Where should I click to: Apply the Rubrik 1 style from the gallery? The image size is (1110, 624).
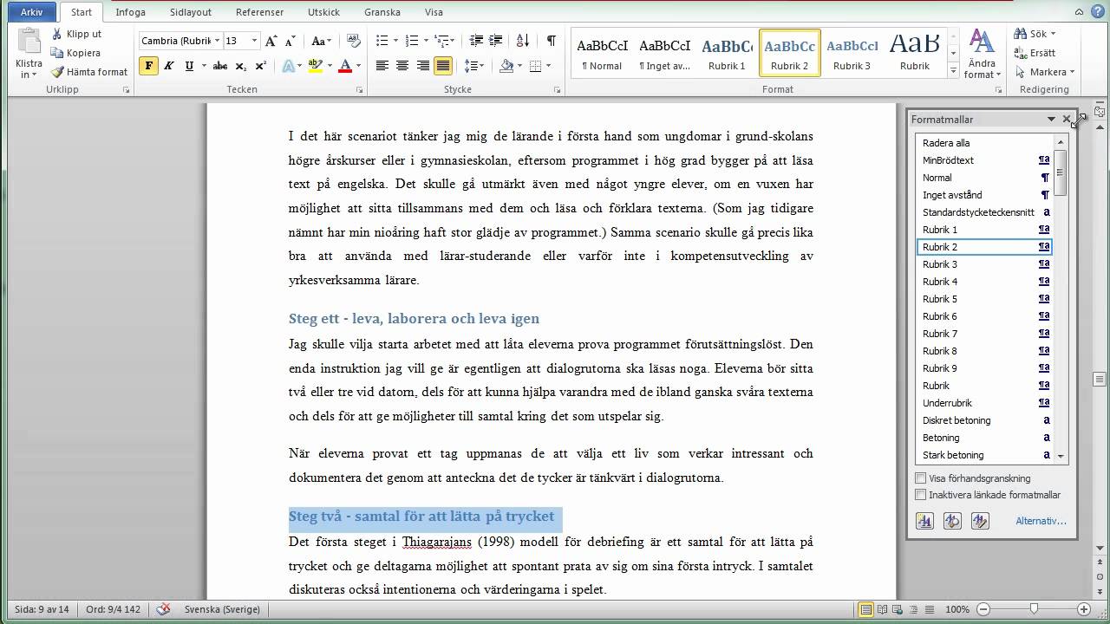tap(727, 54)
